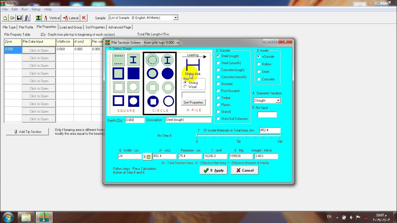Click the purple pile toolbar icon next to Save
Viewport: 397px width, 223px height.
(27, 18)
